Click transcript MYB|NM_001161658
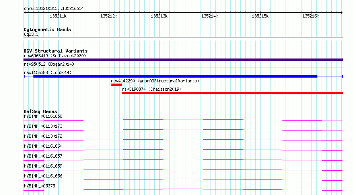The width and height of the screenshot is (354, 195). [x=43, y=116]
